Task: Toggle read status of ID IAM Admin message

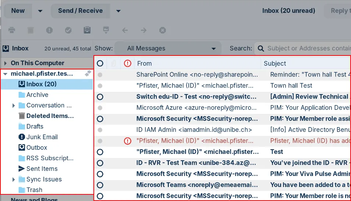Action: click(x=100, y=130)
